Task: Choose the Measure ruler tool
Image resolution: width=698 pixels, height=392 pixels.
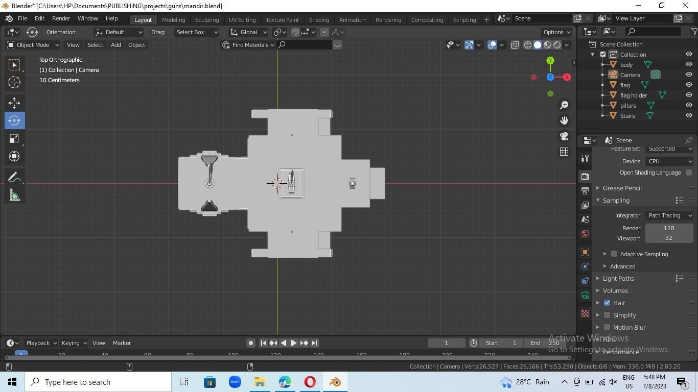Action: [14, 195]
